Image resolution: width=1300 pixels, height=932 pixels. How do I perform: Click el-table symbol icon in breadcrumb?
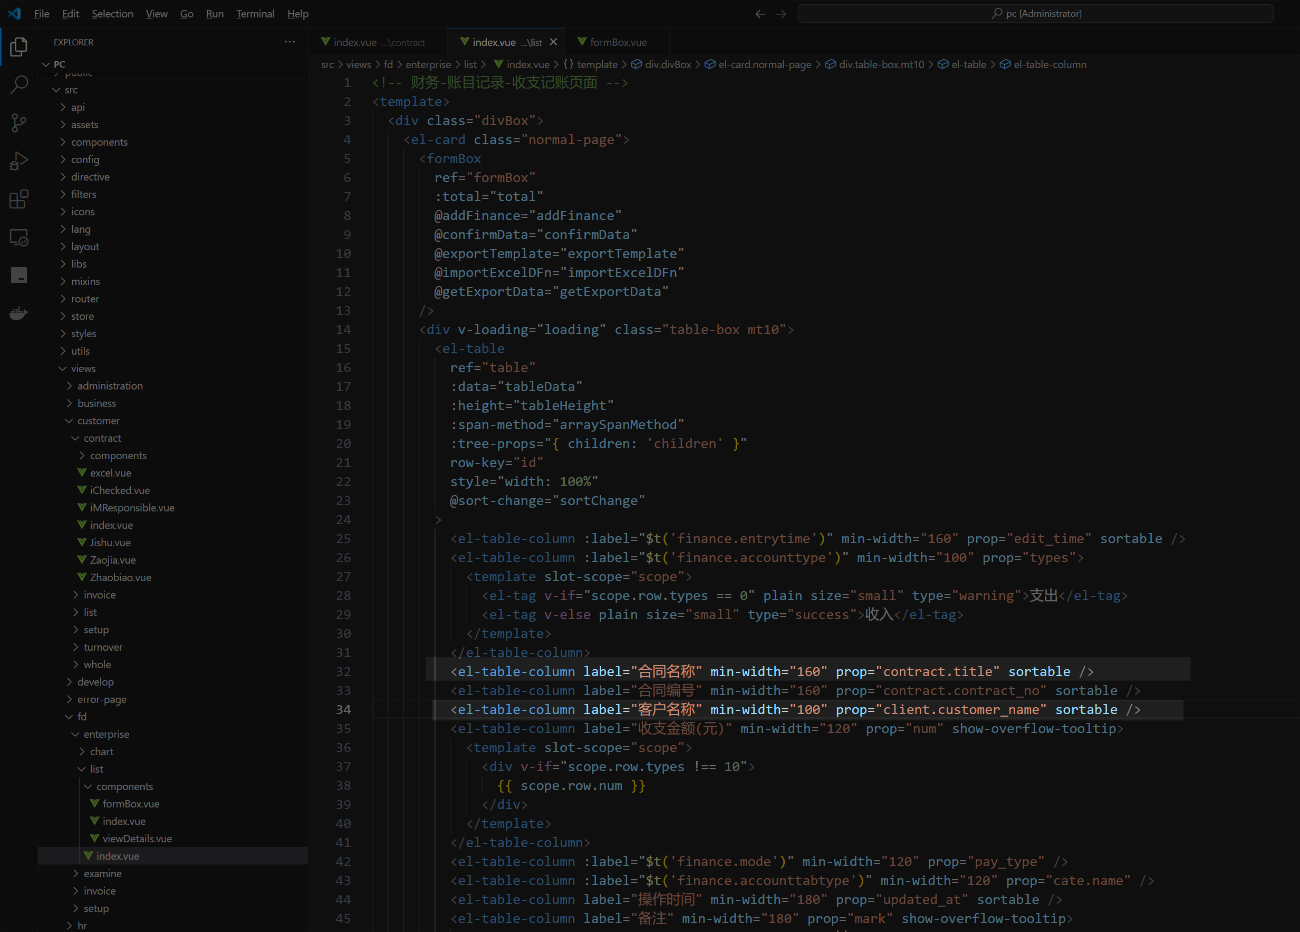943,64
